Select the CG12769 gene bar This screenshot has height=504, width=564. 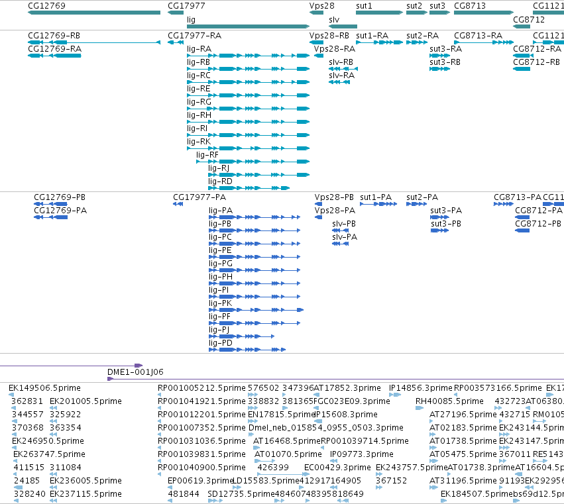coord(94,13)
